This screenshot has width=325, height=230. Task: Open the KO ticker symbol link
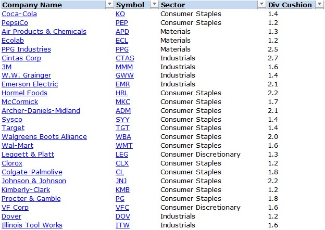120,14
